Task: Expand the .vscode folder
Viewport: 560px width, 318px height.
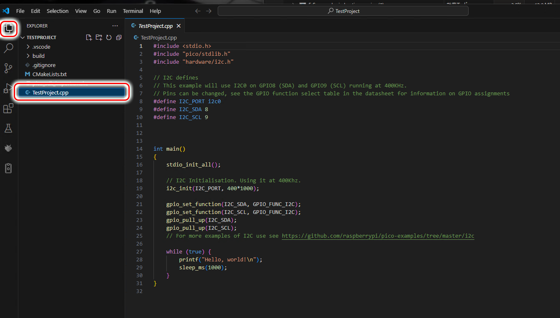Action: coord(41,47)
